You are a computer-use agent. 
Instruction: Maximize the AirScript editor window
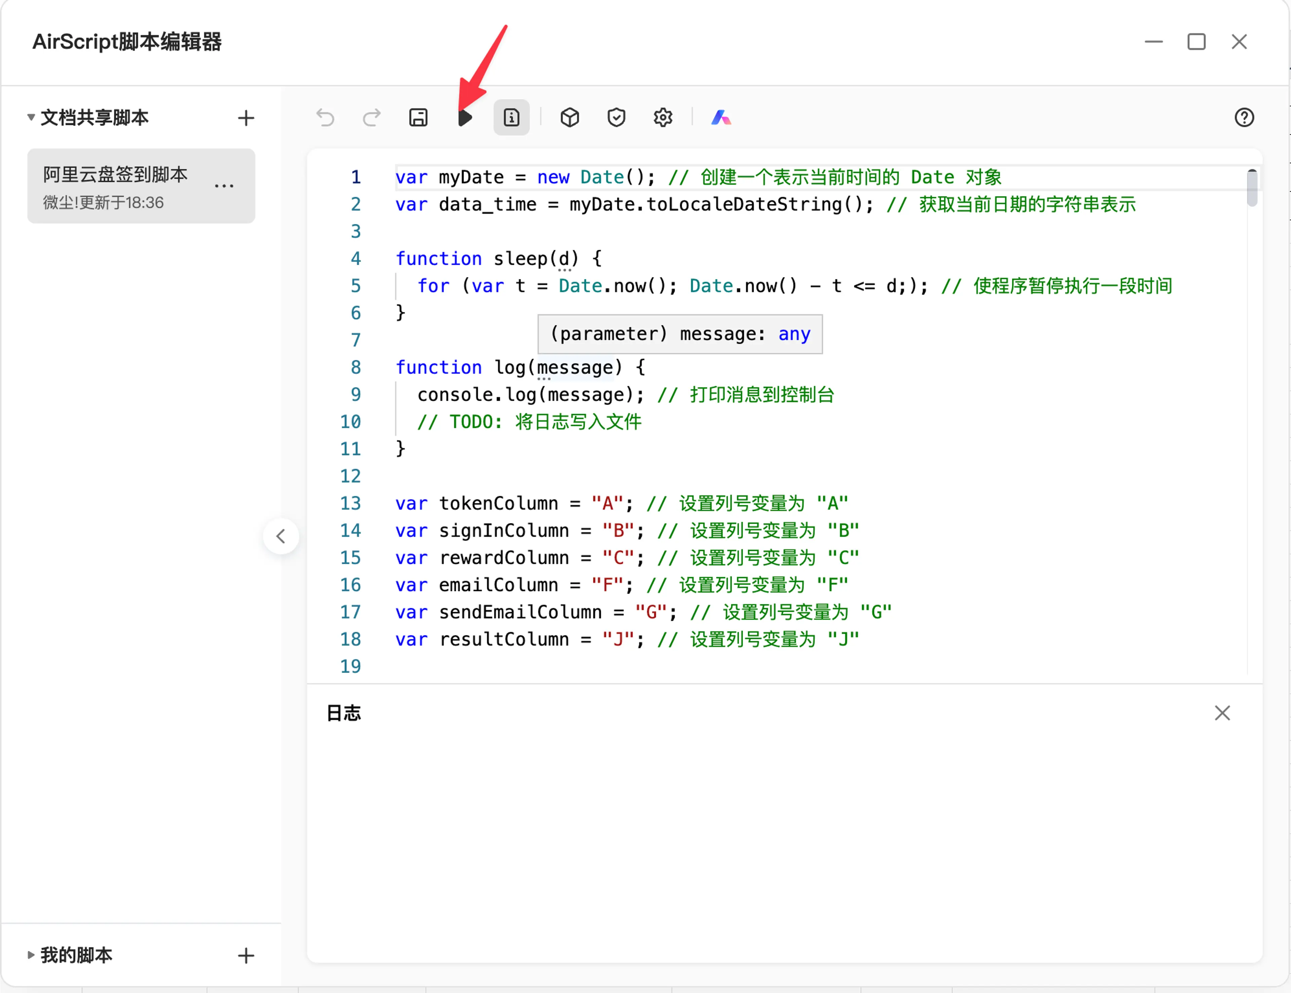(x=1197, y=42)
